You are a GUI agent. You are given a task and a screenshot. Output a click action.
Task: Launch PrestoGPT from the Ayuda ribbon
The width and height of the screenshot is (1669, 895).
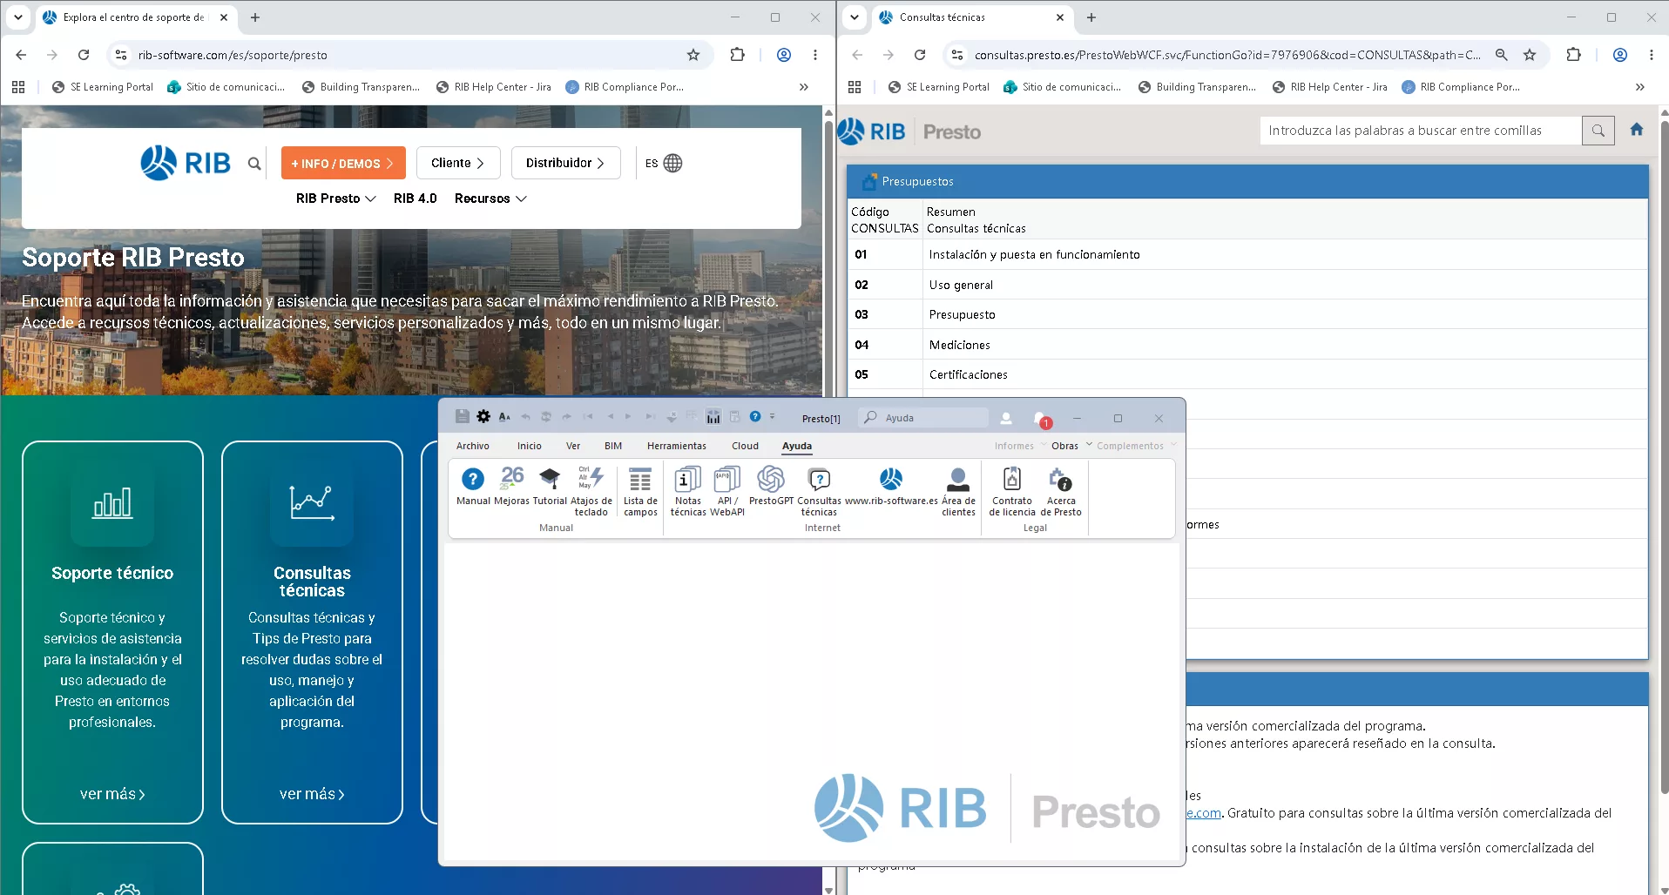(771, 487)
